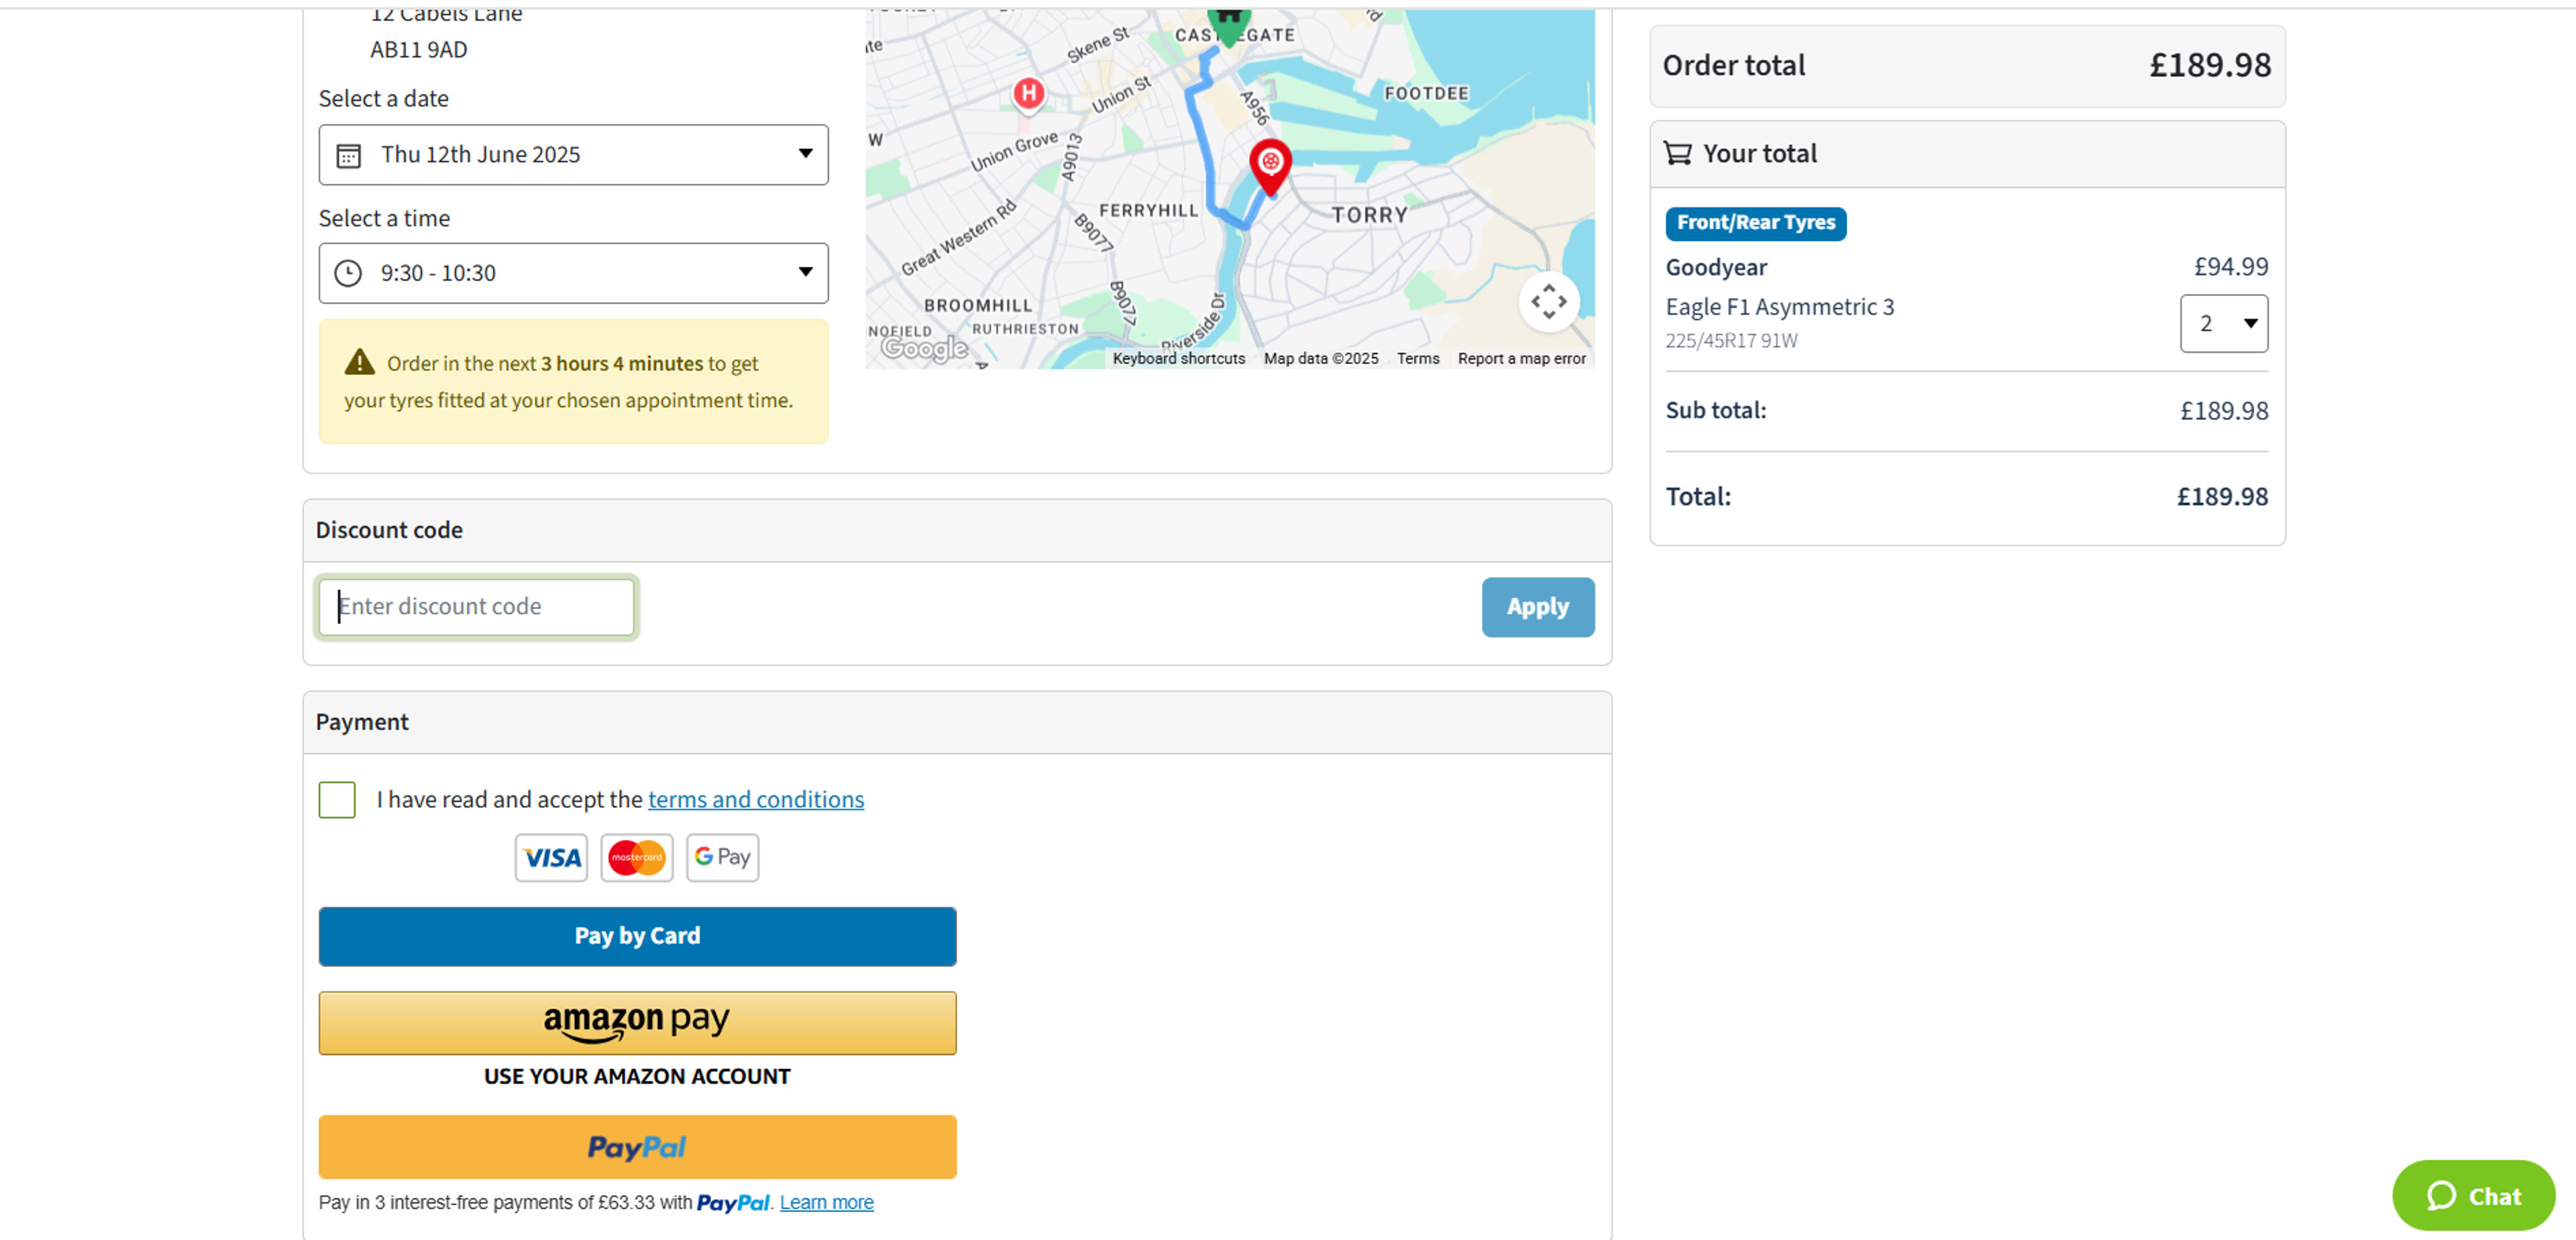Click Map data ©2025 text

[x=1320, y=358]
